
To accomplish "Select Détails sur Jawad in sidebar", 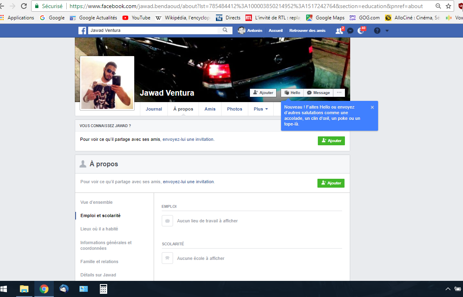I will pyautogui.click(x=98, y=275).
